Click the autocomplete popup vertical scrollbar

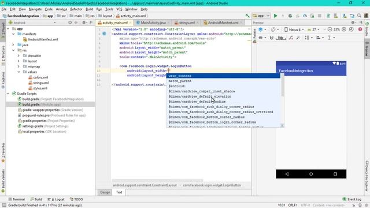(282, 85)
